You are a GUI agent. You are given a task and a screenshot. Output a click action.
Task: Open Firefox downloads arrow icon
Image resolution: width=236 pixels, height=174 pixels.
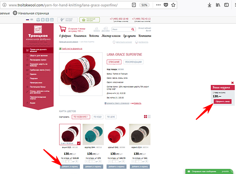[x=209, y=5]
